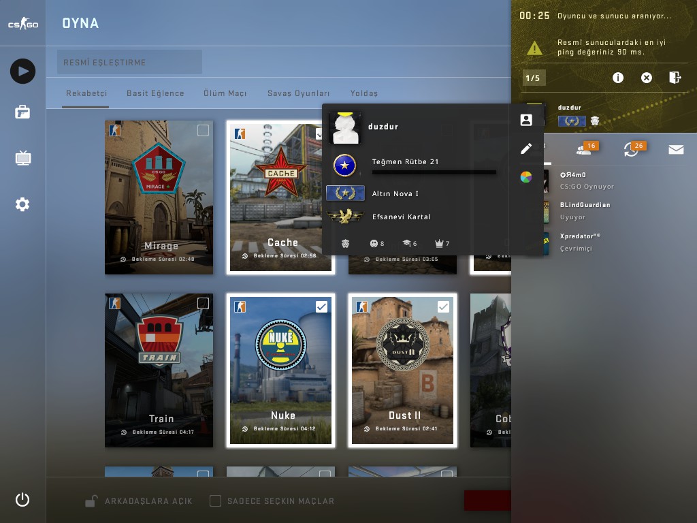Screen dimensions: 697x523
Task: Open friends list icon with badge 16
Action: point(587,149)
